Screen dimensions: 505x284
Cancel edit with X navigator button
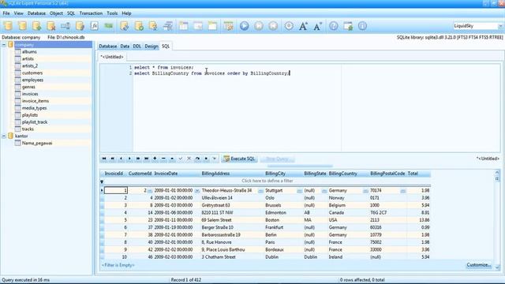[x=189, y=159]
